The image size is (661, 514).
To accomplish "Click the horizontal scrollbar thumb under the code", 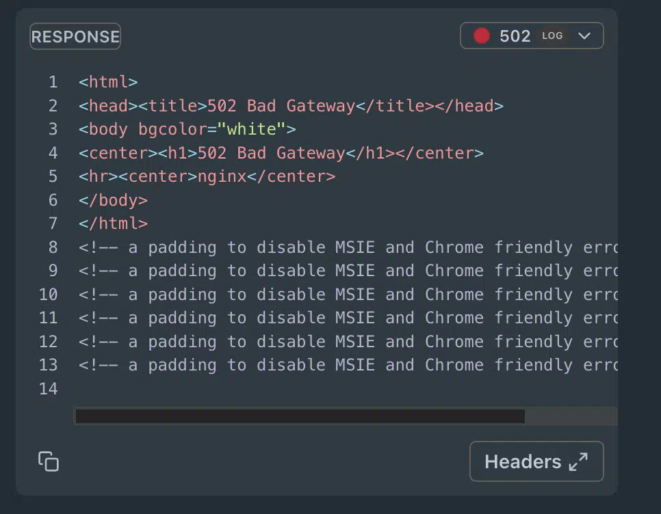I will click(x=300, y=416).
